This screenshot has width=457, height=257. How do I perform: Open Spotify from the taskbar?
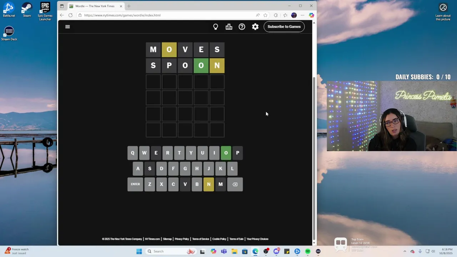pos(308,251)
